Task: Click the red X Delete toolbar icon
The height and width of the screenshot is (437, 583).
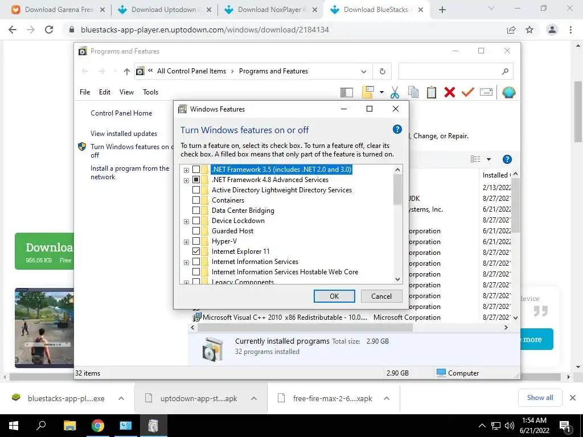Action: click(450, 92)
